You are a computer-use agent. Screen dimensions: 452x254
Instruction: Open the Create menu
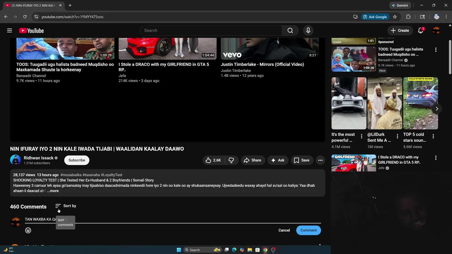(400, 31)
